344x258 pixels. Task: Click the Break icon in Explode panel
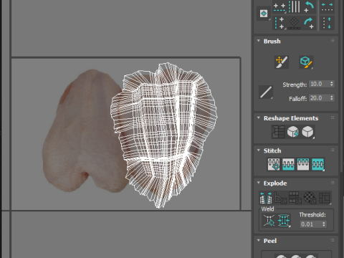coord(266,198)
